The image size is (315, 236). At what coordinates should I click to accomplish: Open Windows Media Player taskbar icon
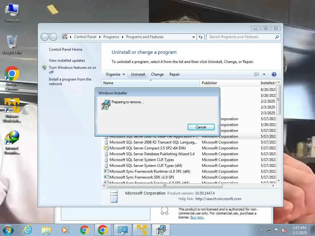[65, 230]
